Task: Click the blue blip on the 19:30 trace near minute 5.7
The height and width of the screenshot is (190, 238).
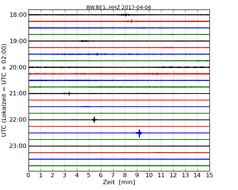Action: pyautogui.click(x=97, y=54)
